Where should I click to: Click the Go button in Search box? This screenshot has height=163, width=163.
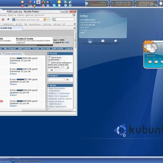67,79
